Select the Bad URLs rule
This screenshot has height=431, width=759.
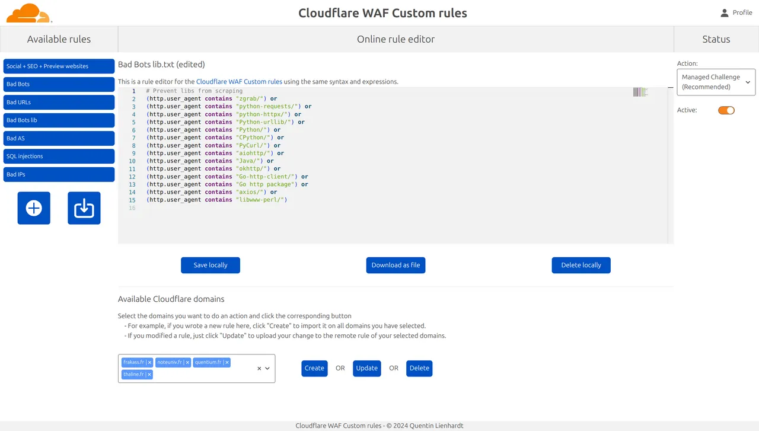[59, 103]
